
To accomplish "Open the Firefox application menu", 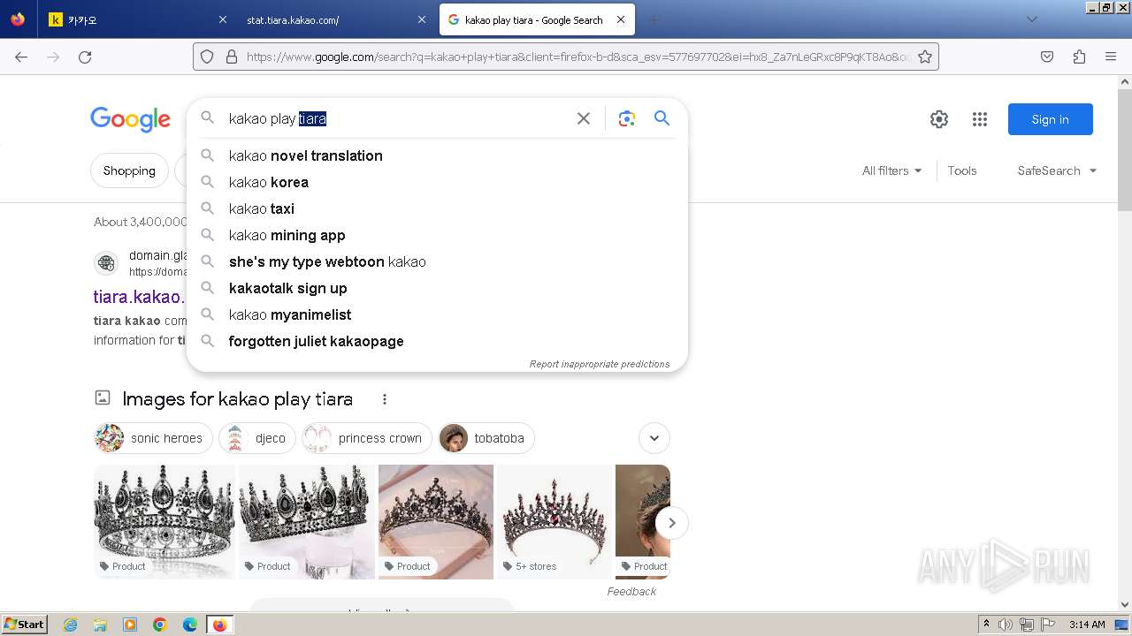I will click(x=1111, y=57).
